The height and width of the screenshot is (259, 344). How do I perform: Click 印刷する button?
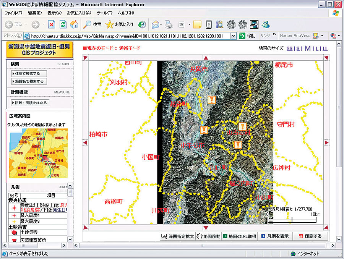310,236
